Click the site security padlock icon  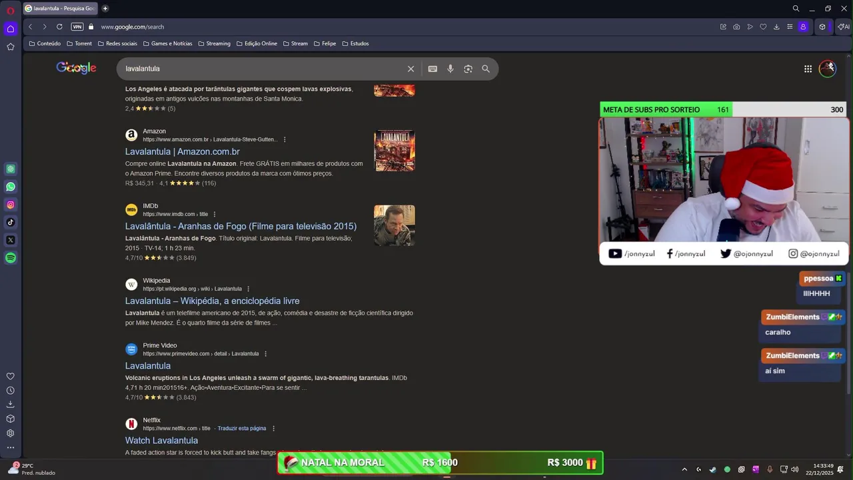[91, 27]
